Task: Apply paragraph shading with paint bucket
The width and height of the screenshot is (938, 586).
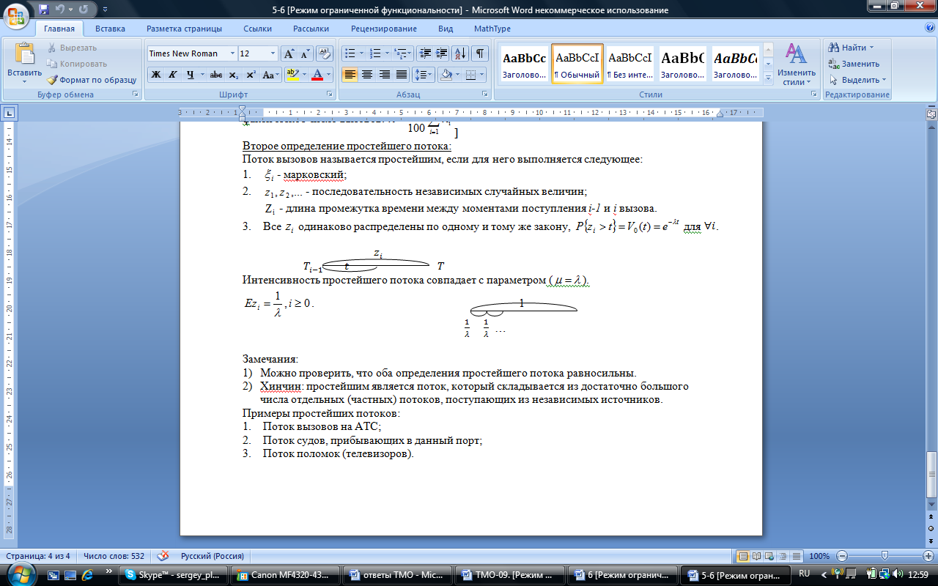Action: click(446, 75)
